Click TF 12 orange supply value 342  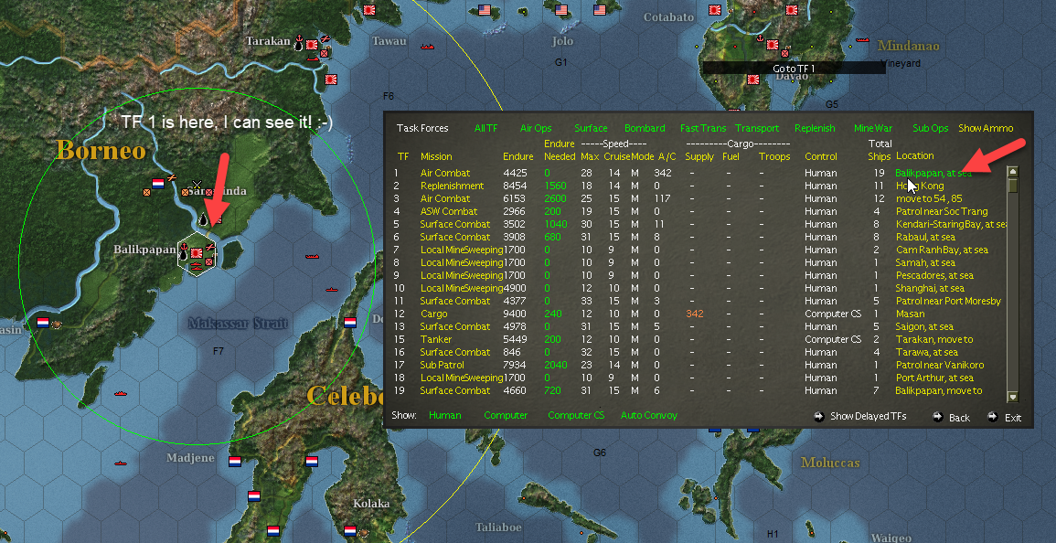[694, 314]
